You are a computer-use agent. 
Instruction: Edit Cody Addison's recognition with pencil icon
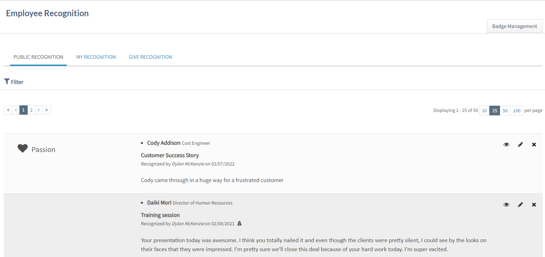click(x=520, y=145)
